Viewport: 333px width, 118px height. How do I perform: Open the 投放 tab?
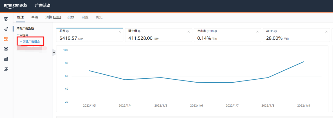71,17
